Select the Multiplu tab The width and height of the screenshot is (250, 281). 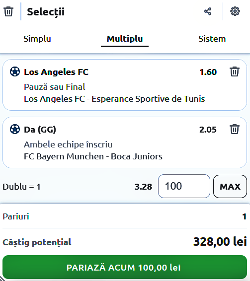coord(125,39)
